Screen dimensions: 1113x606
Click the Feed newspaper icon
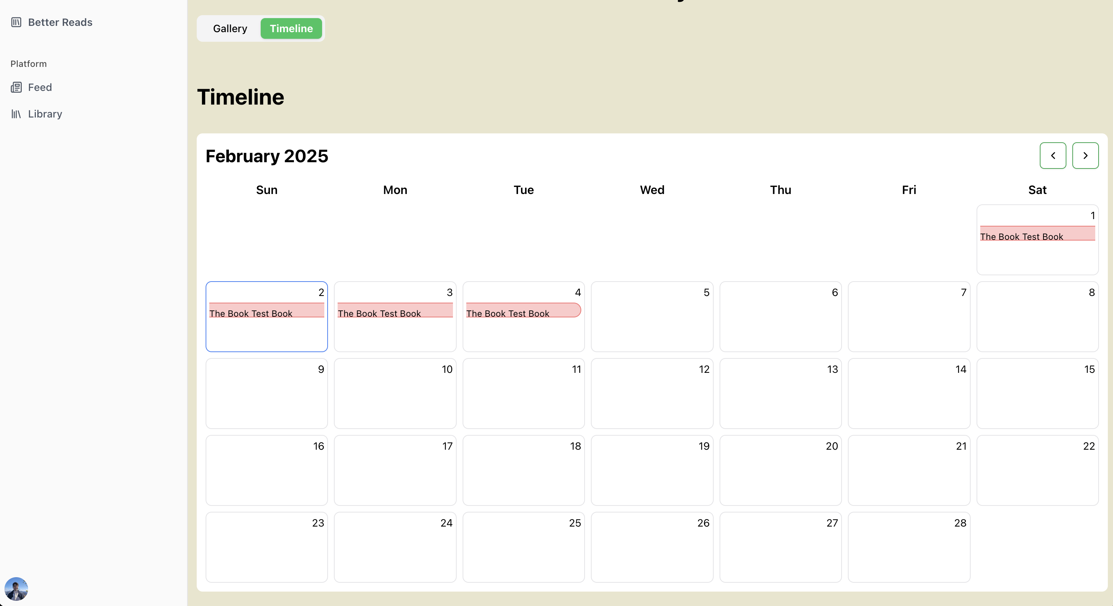[x=16, y=88]
